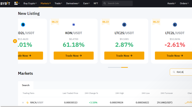The height and width of the screenshot is (107, 192).
Task: Expand the Trade dropdown
Action: click(x=58, y=4)
